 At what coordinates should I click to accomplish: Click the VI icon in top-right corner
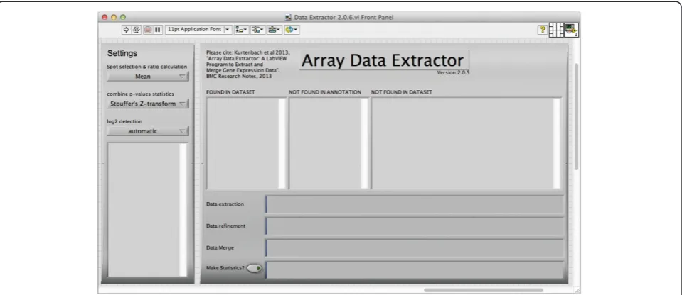click(571, 30)
